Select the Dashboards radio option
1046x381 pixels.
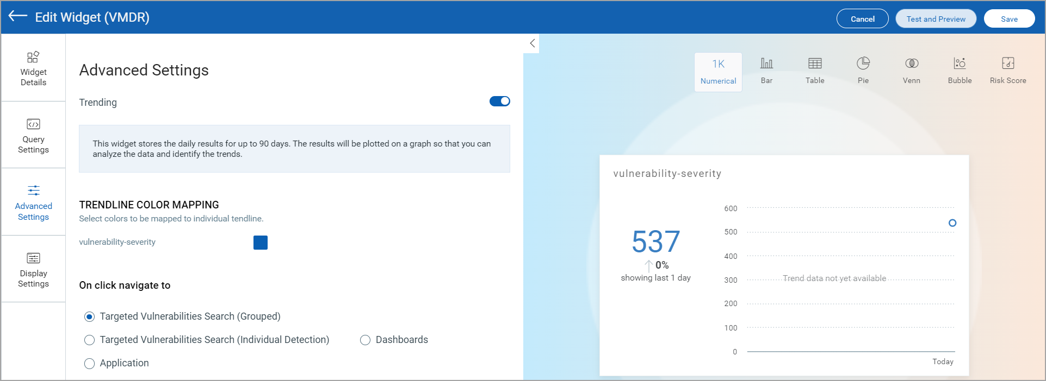tap(366, 340)
